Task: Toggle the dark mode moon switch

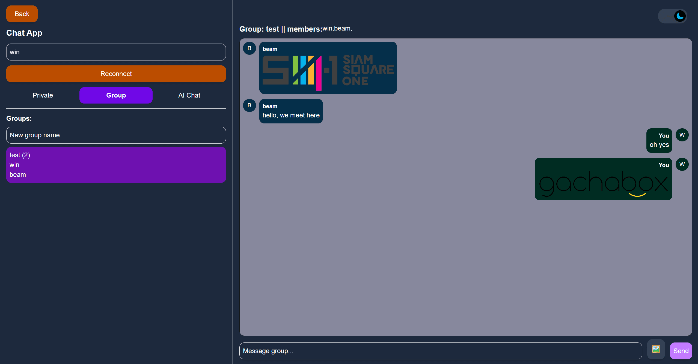Action: (x=672, y=16)
